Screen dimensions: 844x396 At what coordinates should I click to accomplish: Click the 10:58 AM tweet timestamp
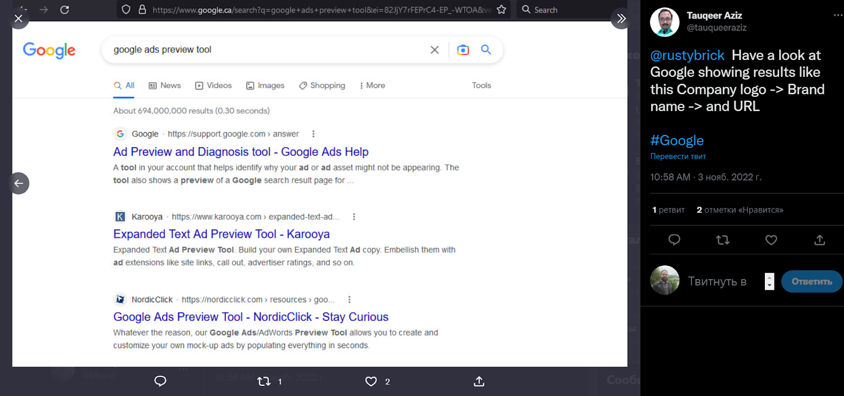(x=706, y=177)
